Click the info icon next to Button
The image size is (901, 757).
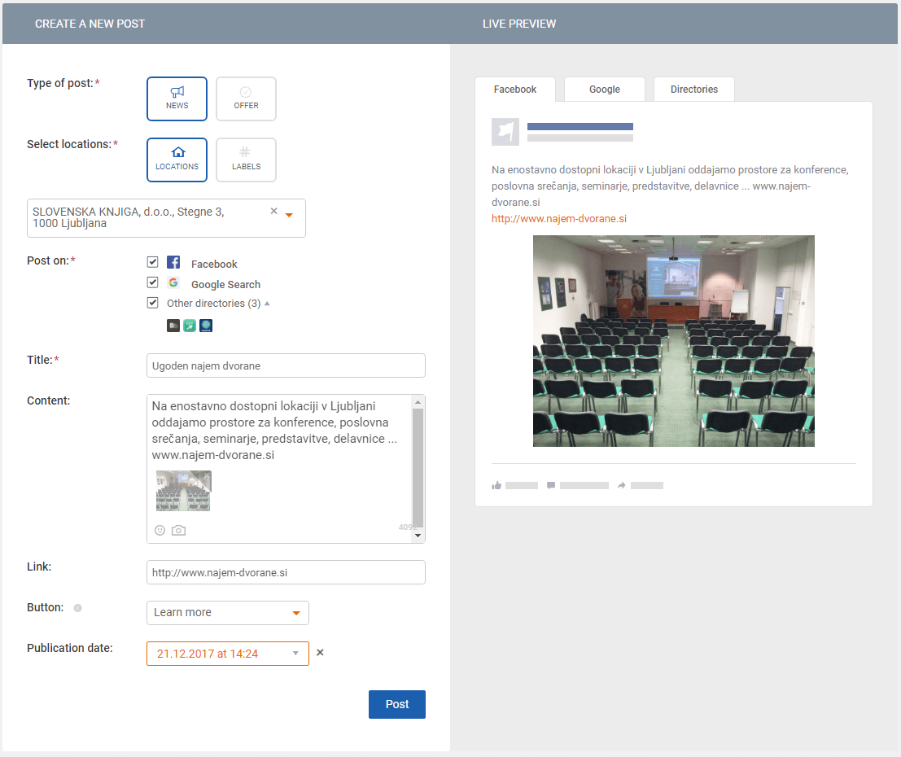coord(77,608)
